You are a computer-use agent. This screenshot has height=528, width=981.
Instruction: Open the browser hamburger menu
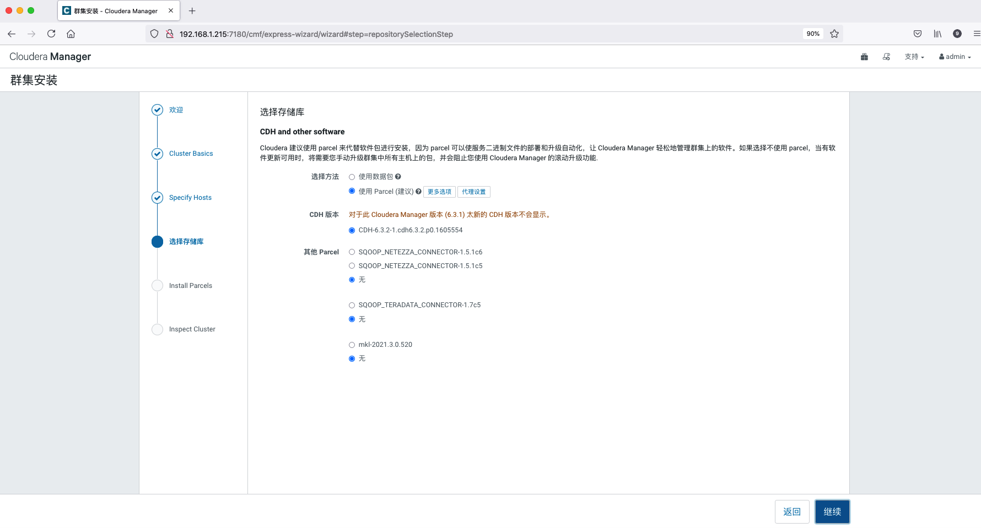[x=977, y=34]
